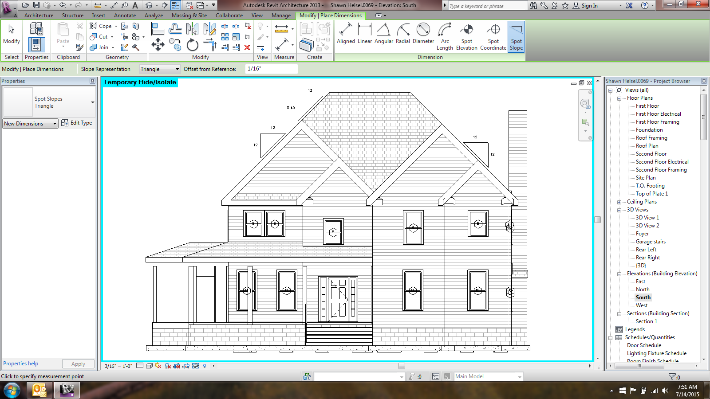Select the Copy tool in Modify panel

[x=175, y=45]
